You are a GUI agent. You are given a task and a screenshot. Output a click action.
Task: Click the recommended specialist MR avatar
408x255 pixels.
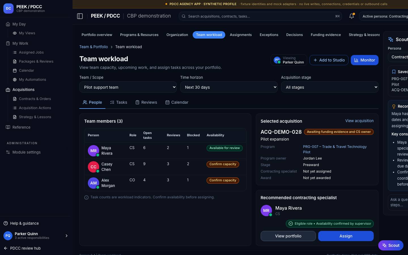click(x=266, y=211)
